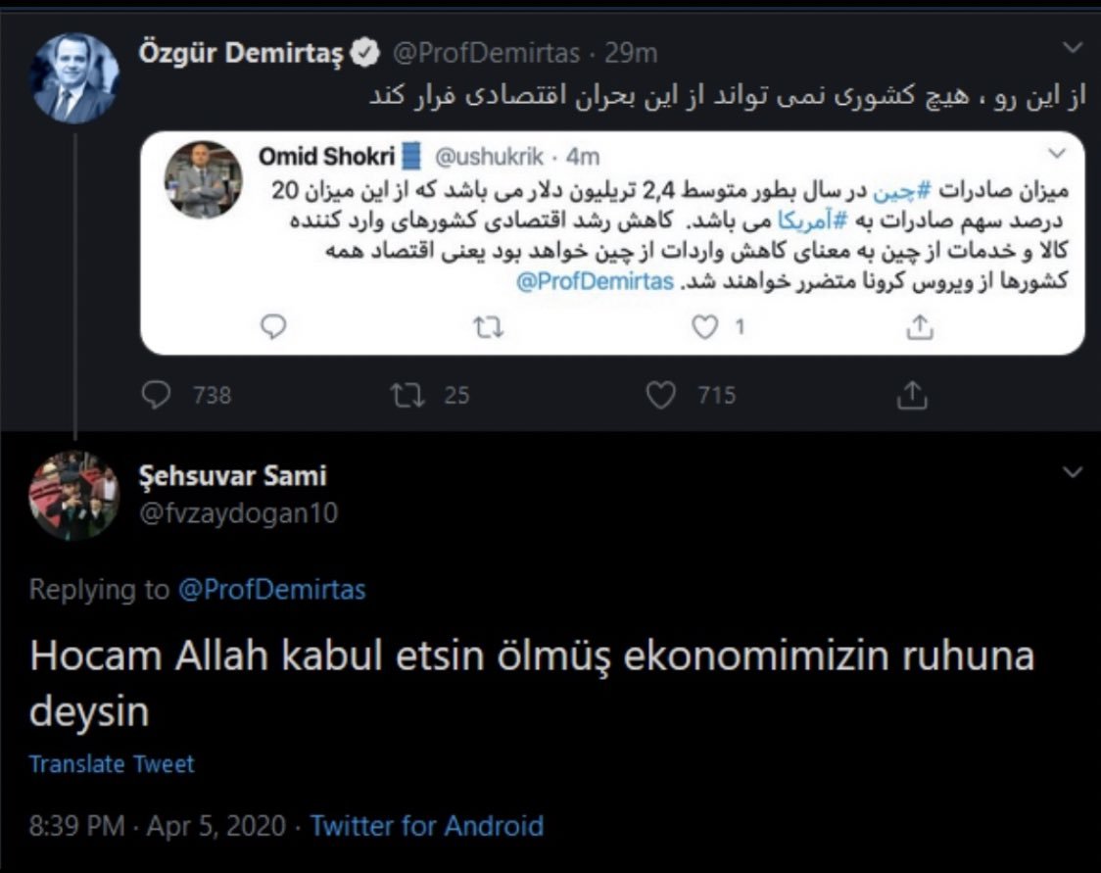
Task: Expand the options chevron on Omid Shokri's tweet
Action: (1058, 154)
